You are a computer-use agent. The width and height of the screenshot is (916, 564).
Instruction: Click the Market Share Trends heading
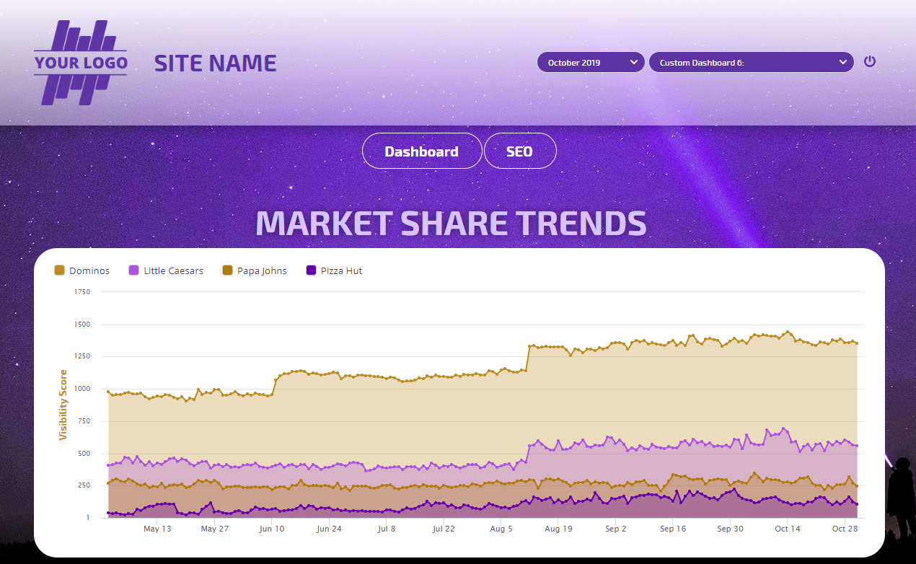pos(451,224)
